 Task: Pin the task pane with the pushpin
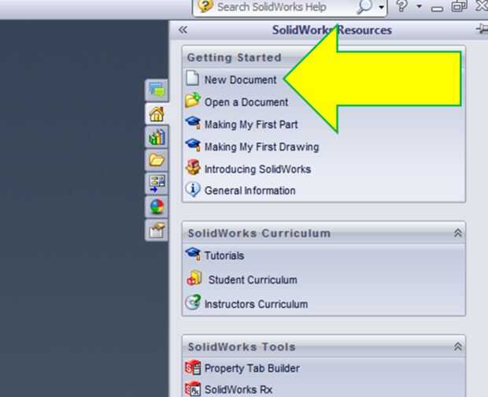point(482,29)
